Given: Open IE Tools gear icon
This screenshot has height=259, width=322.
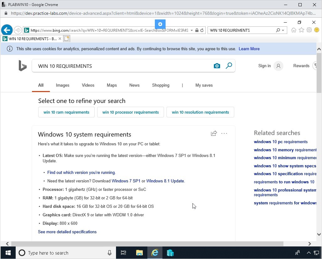Looking at the screenshot, I should pyautogui.click(x=309, y=30).
